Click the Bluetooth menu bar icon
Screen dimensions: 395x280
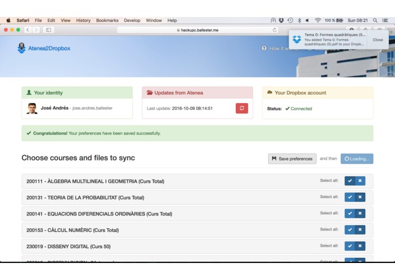tap(300, 20)
